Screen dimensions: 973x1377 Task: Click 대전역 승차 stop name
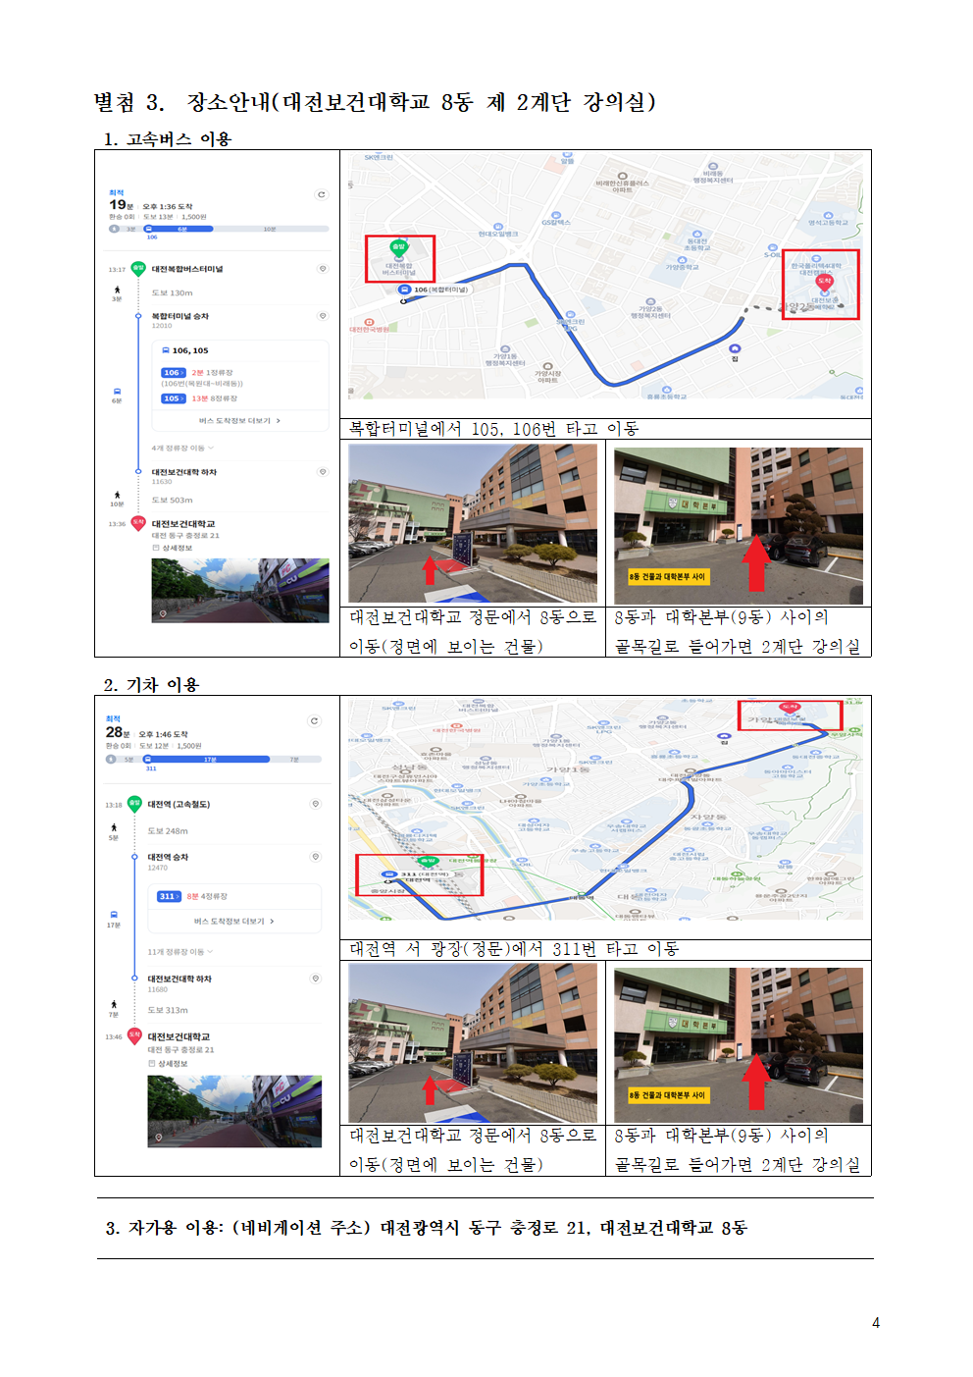coord(168,857)
